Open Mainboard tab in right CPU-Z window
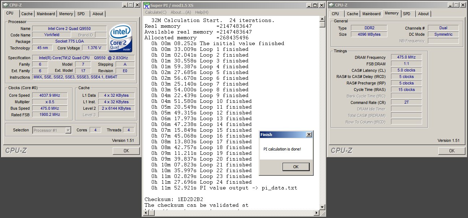The image size is (468, 218). click(372, 14)
